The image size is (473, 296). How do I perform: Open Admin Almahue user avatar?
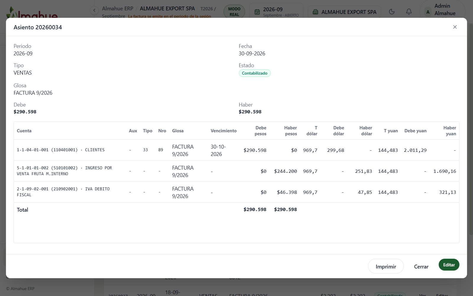click(428, 12)
